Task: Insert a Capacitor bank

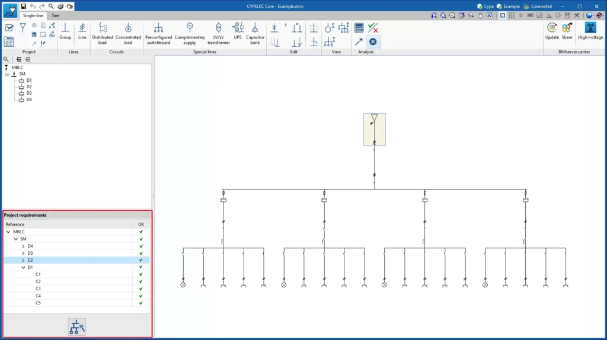Action: click(x=255, y=33)
